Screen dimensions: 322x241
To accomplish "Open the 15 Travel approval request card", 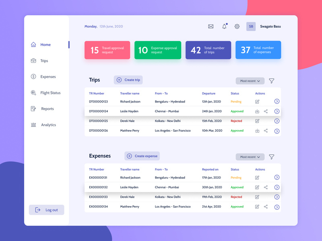I will (x=107, y=50).
